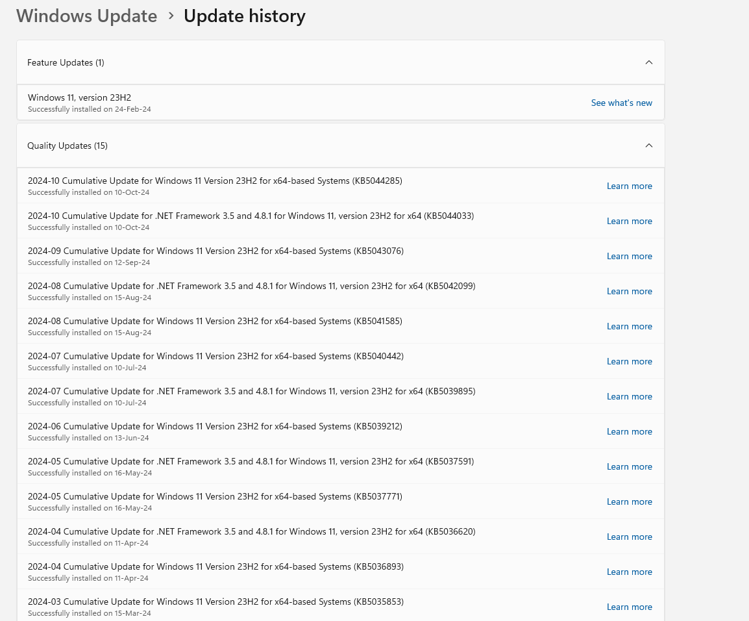Select the 2024-08 .NET Framework KB5042099 title
749x621 pixels.
252,286
